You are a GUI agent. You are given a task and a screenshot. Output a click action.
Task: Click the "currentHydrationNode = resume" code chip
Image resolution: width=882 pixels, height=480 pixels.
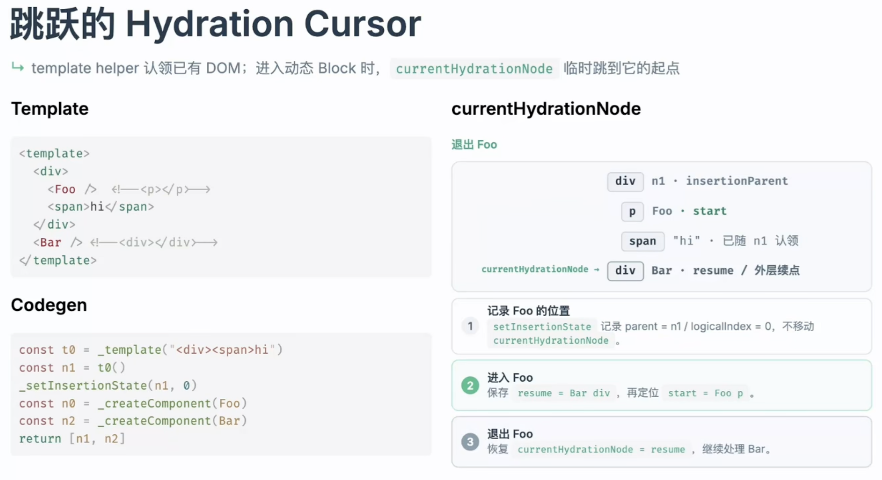[x=601, y=450]
